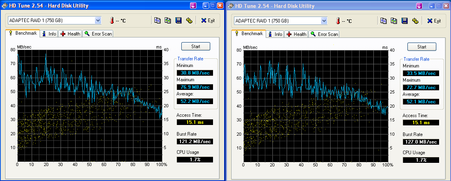Open Error Scan tab in right window
The width and height of the screenshot is (451, 181).
pos(324,34)
